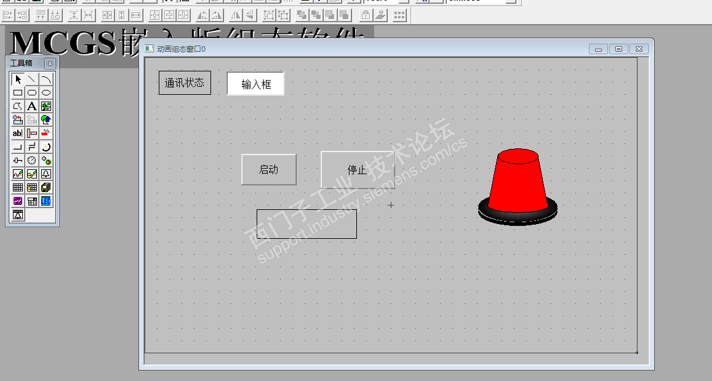Choose the animation display tool

click(x=46, y=160)
